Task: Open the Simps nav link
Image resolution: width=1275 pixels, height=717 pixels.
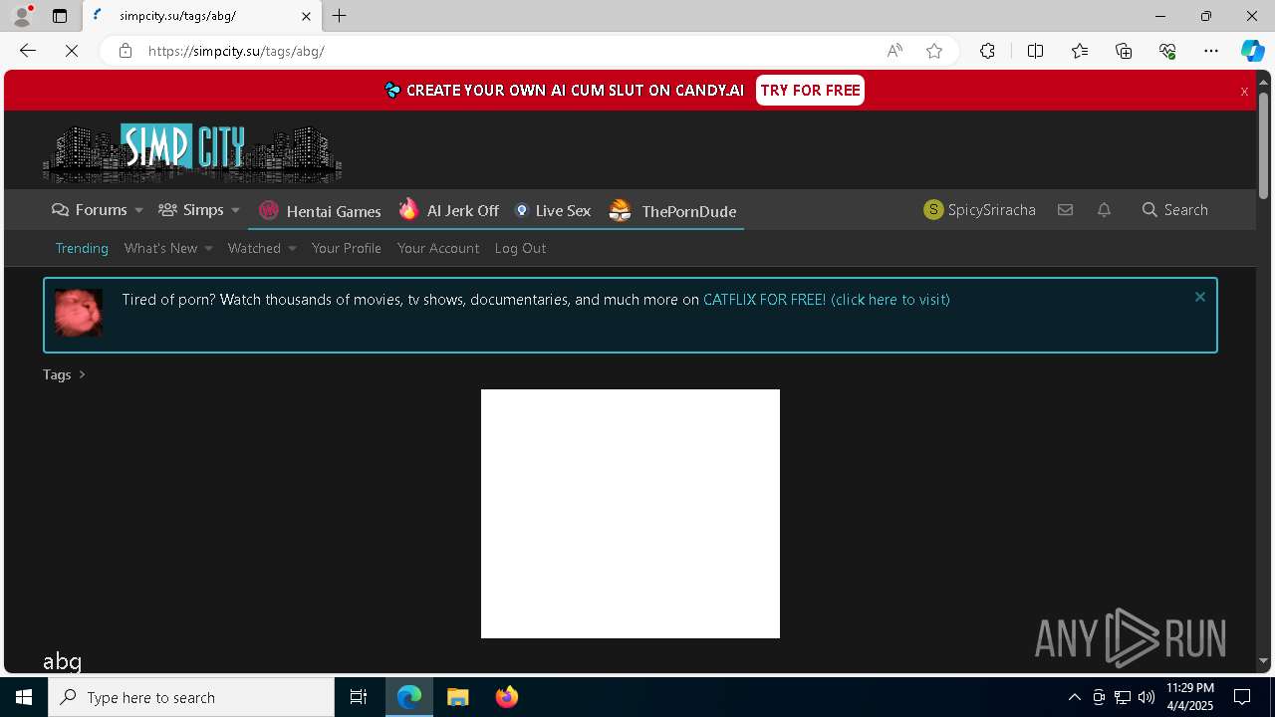Action: (x=191, y=210)
